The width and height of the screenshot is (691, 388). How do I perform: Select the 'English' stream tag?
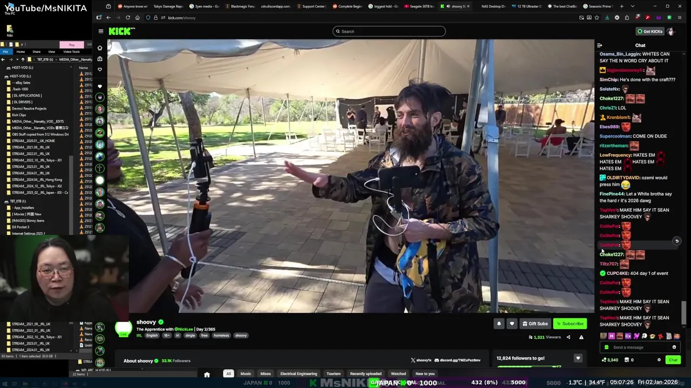click(152, 335)
